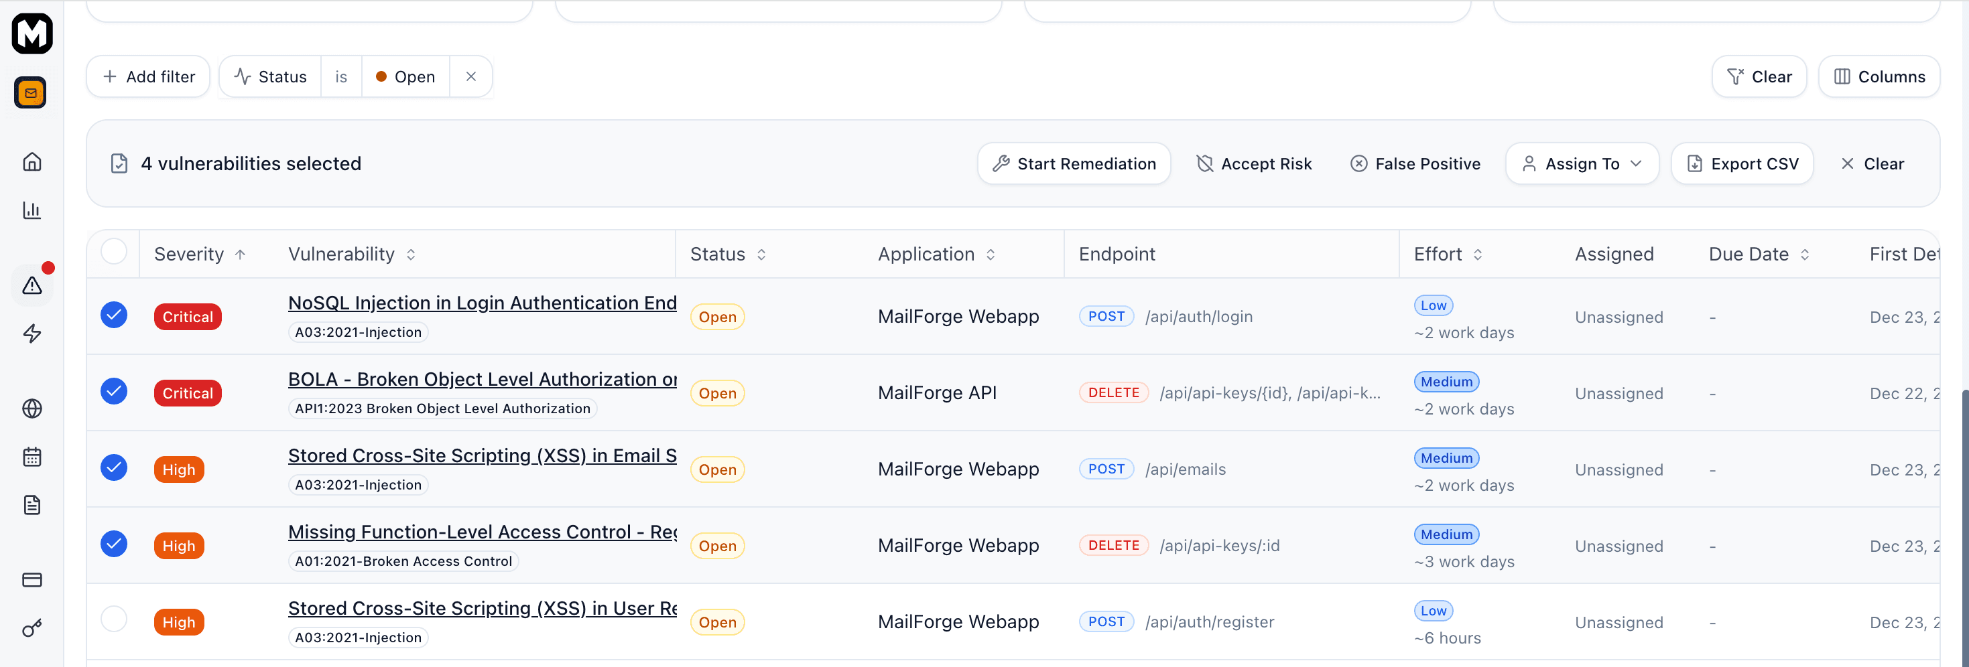Deselect the NoSQL Injection row checkbox
The image size is (1969, 667).
(114, 314)
